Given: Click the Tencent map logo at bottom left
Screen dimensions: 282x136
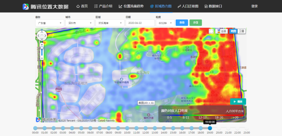Looking at the screenshot, I should pos(46,120).
